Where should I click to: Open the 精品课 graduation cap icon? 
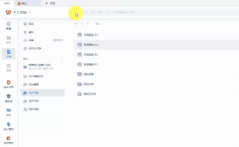(9, 96)
